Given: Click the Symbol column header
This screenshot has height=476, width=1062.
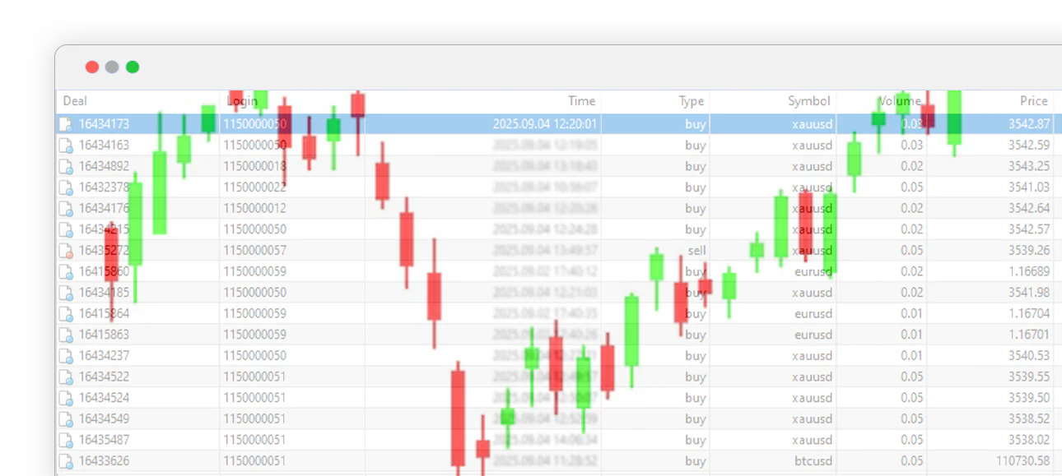Looking at the screenshot, I should 807,100.
